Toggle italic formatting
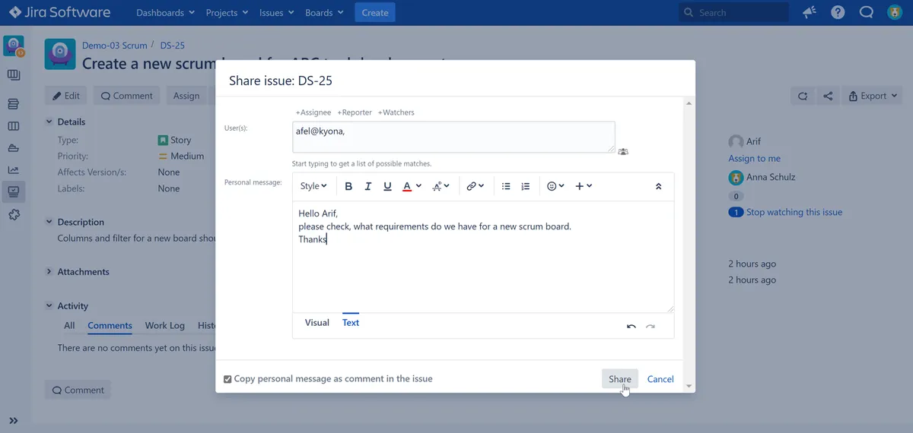913x433 pixels. click(x=368, y=186)
